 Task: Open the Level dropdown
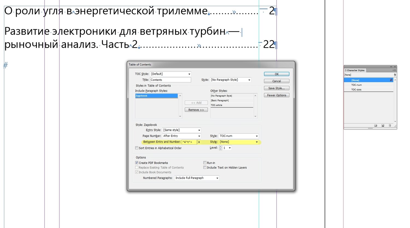227,148
